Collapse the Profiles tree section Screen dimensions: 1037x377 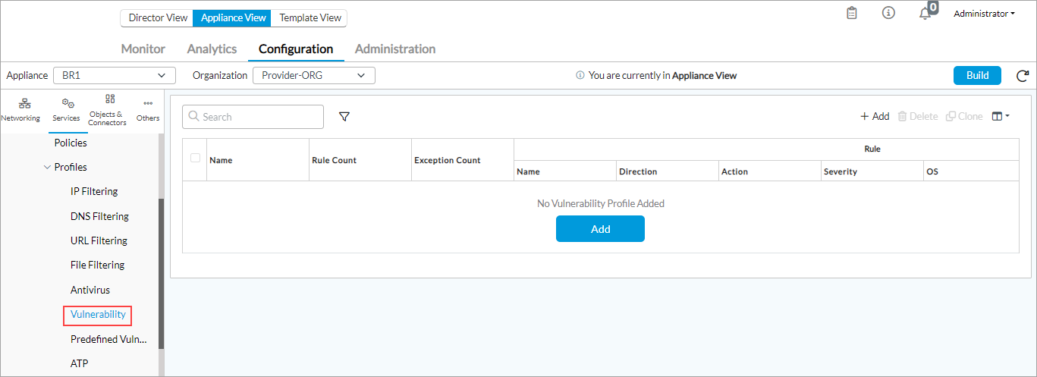tap(48, 167)
